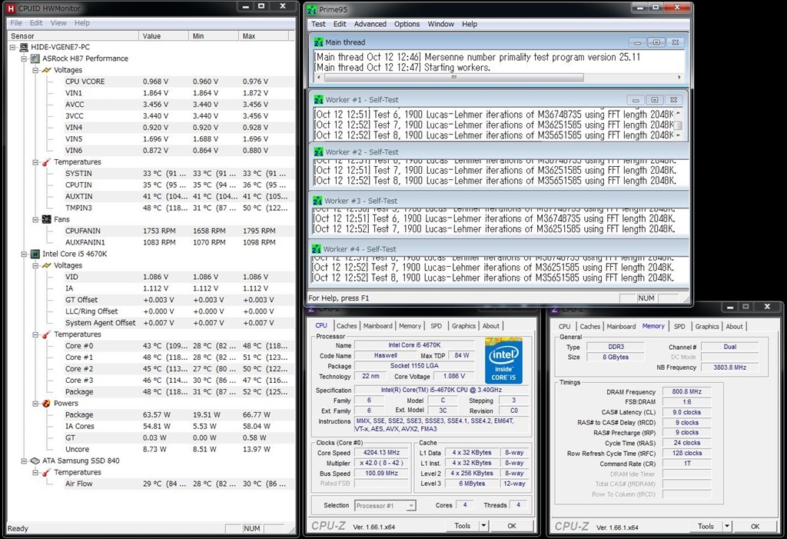Switch to the Caches tab in the Memory CPU-Z window
787x539 pixels.
(x=589, y=326)
